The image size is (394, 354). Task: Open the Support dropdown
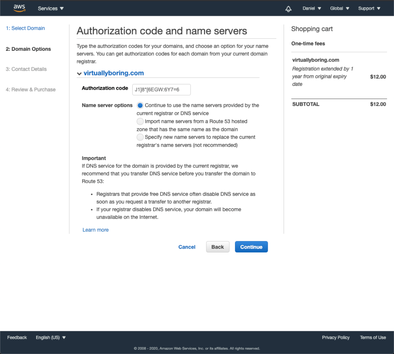click(369, 8)
